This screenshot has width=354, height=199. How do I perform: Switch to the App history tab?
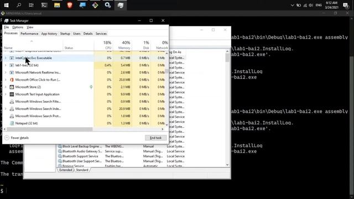(x=49, y=34)
